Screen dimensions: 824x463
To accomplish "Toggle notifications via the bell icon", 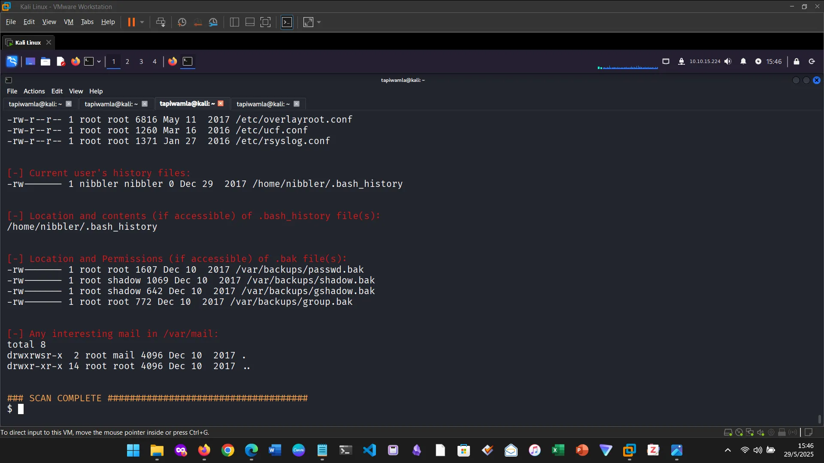I will (743, 61).
